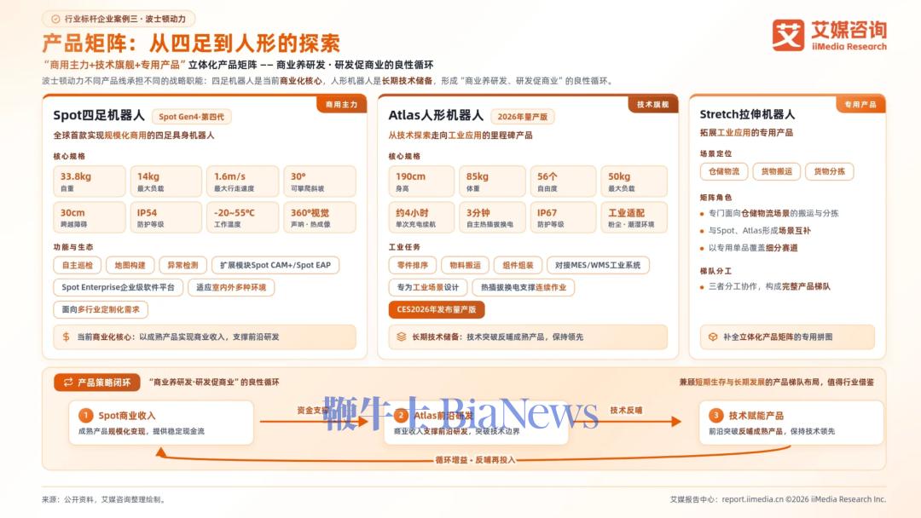This screenshot has height=518, width=921.
Task: Click the 30cm obstacle spec card
Action: [x=90, y=217]
